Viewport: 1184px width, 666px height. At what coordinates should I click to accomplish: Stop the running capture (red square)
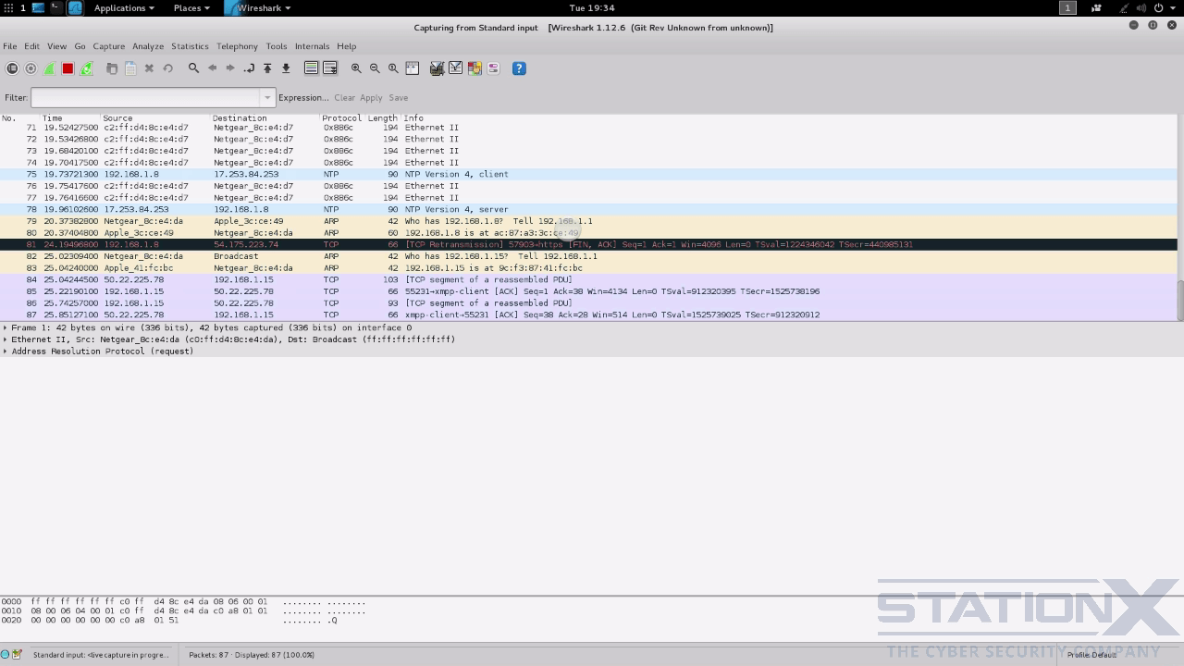point(68,68)
